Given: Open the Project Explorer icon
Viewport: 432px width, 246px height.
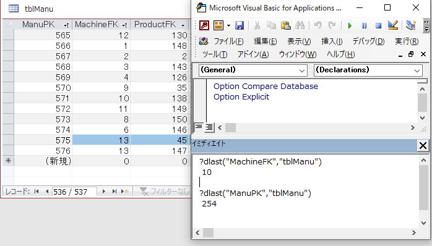Looking at the screenshot, I should (411, 25).
